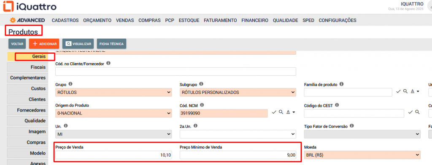Click the iQuattro logo
The height and width of the screenshot is (165, 432).
[x=30, y=7]
